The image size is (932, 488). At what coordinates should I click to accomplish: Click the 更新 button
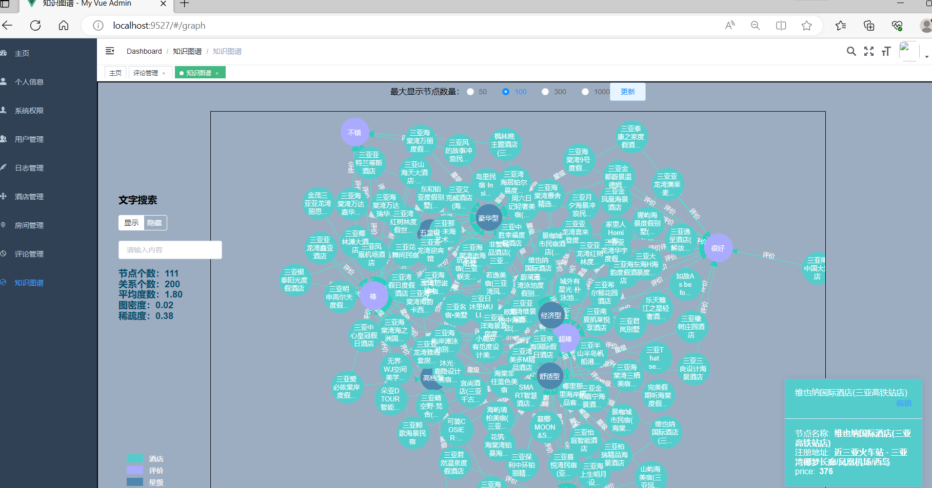click(628, 92)
